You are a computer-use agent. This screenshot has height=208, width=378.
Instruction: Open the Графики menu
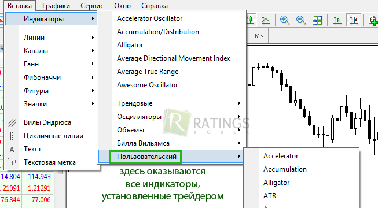coord(56,6)
